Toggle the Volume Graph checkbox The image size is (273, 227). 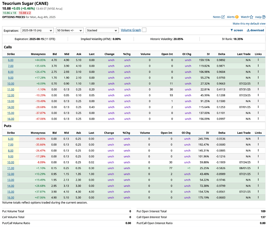144,30
